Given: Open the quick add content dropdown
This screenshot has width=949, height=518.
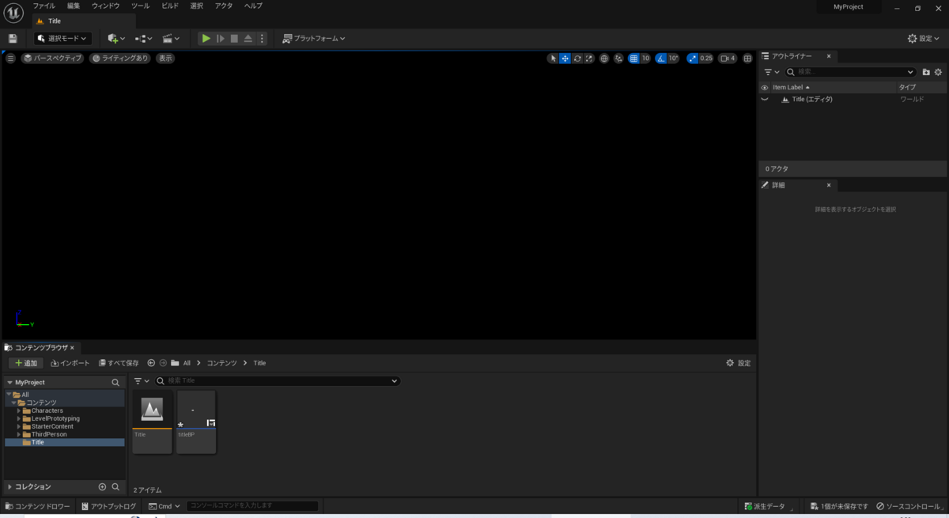Looking at the screenshot, I should (x=116, y=38).
